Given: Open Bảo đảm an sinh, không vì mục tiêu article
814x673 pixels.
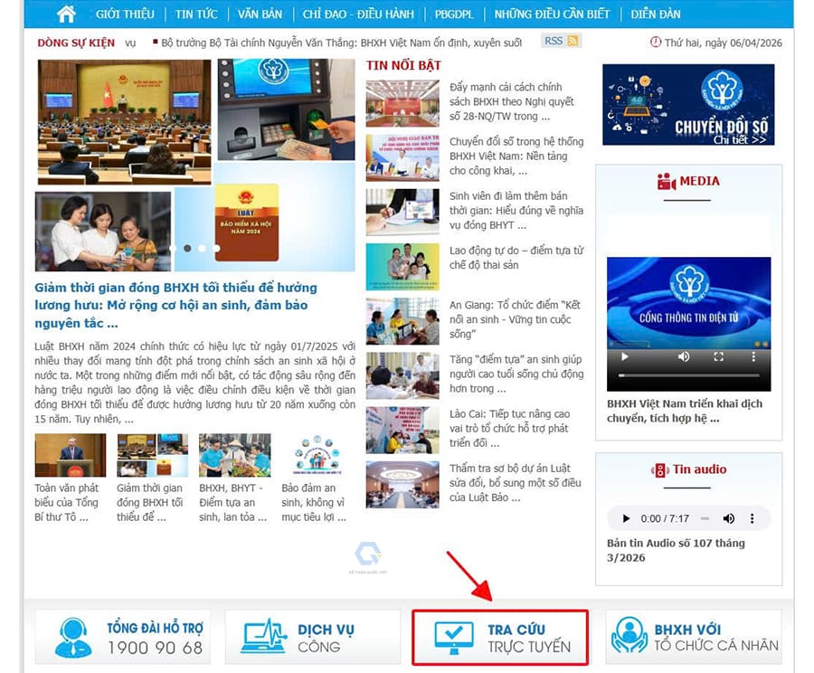Looking at the screenshot, I should [314, 503].
